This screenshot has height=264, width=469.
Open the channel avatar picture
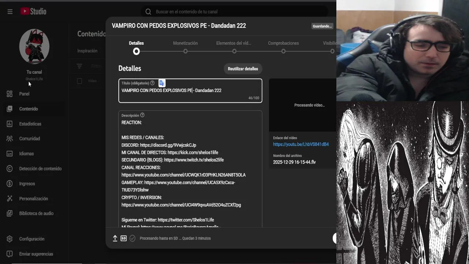coord(34,46)
